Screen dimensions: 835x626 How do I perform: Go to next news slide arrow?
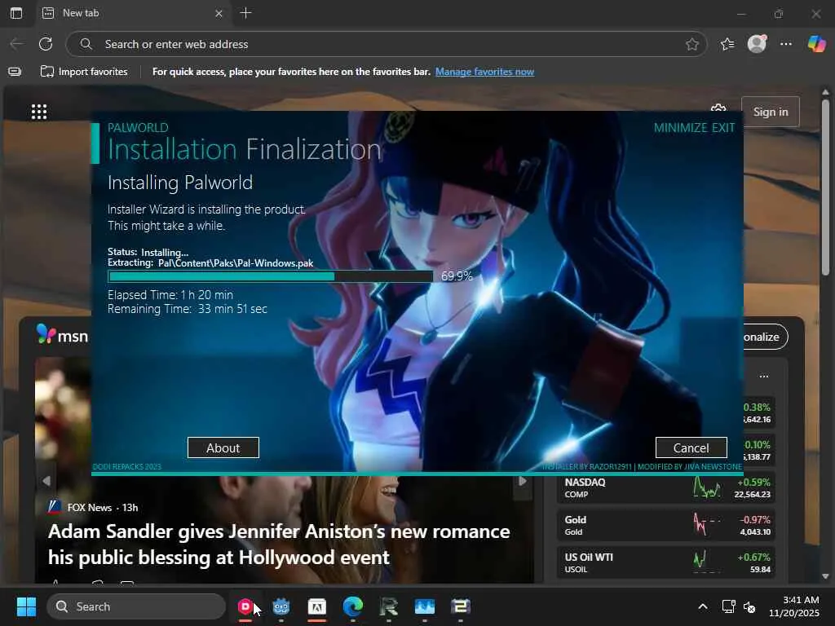523,481
